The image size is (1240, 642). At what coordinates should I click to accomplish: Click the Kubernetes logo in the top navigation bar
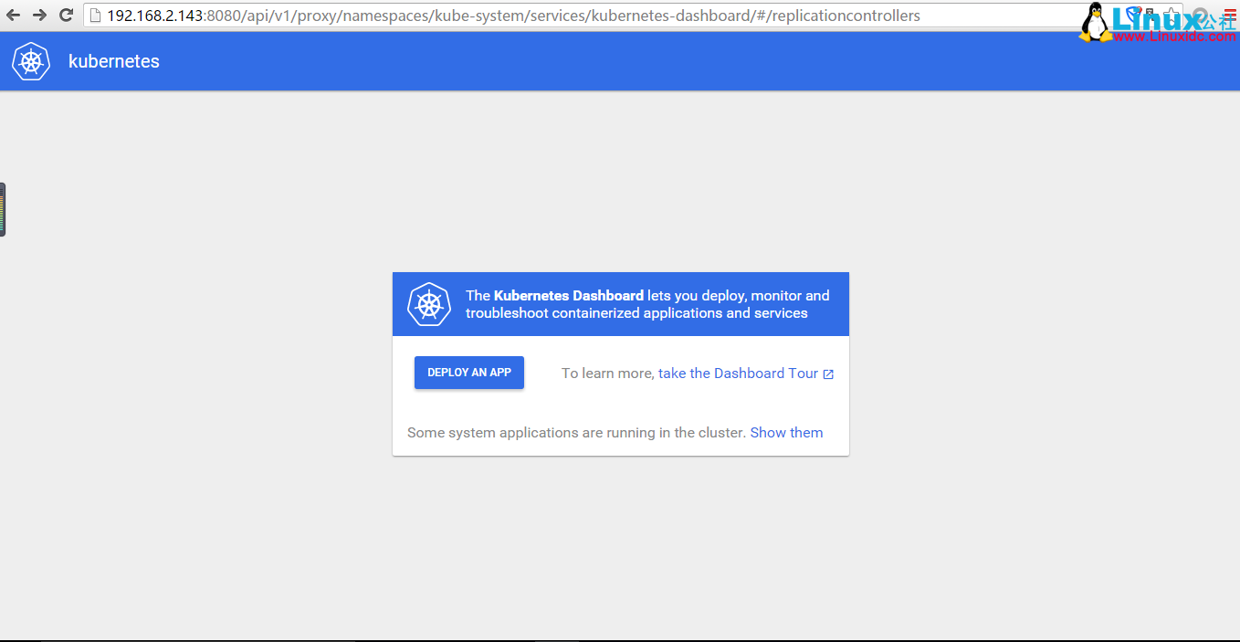[30, 60]
